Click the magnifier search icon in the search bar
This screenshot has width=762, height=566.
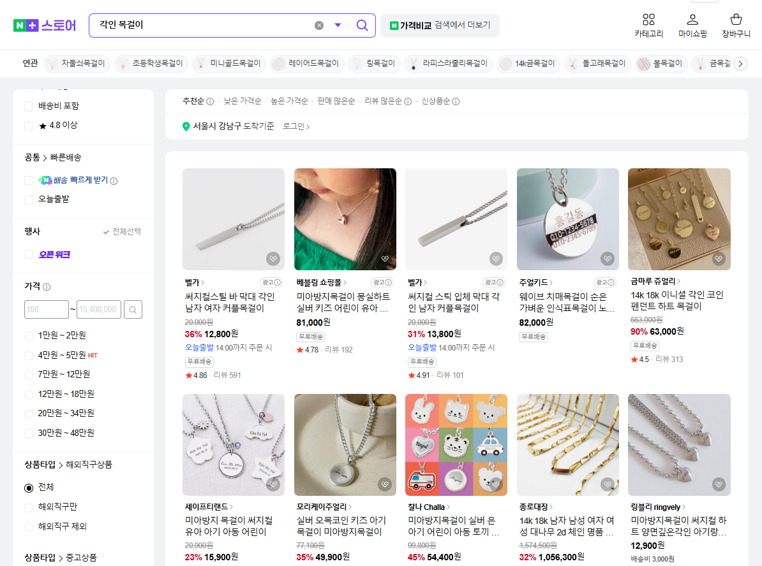coord(362,25)
